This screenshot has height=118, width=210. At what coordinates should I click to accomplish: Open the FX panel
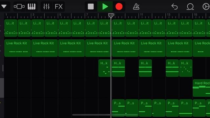pyautogui.click(x=59, y=7)
